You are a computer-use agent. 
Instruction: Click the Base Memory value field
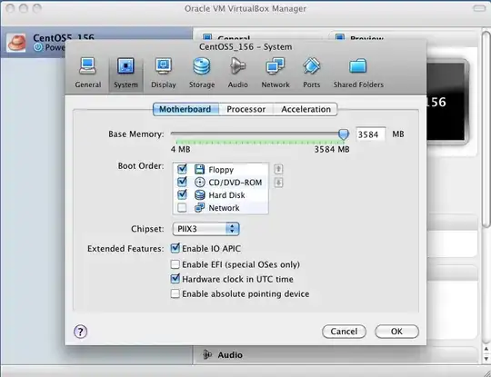pos(370,134)
